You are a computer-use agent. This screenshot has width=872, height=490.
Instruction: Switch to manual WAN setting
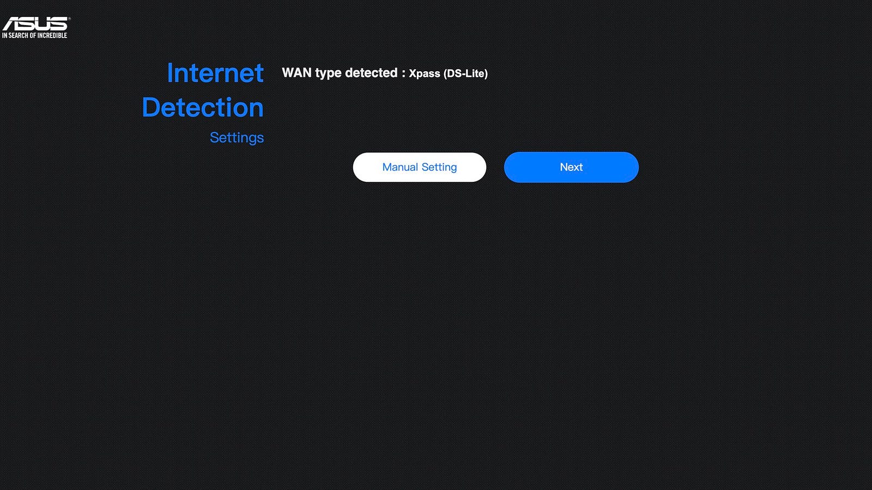point(420,167)
